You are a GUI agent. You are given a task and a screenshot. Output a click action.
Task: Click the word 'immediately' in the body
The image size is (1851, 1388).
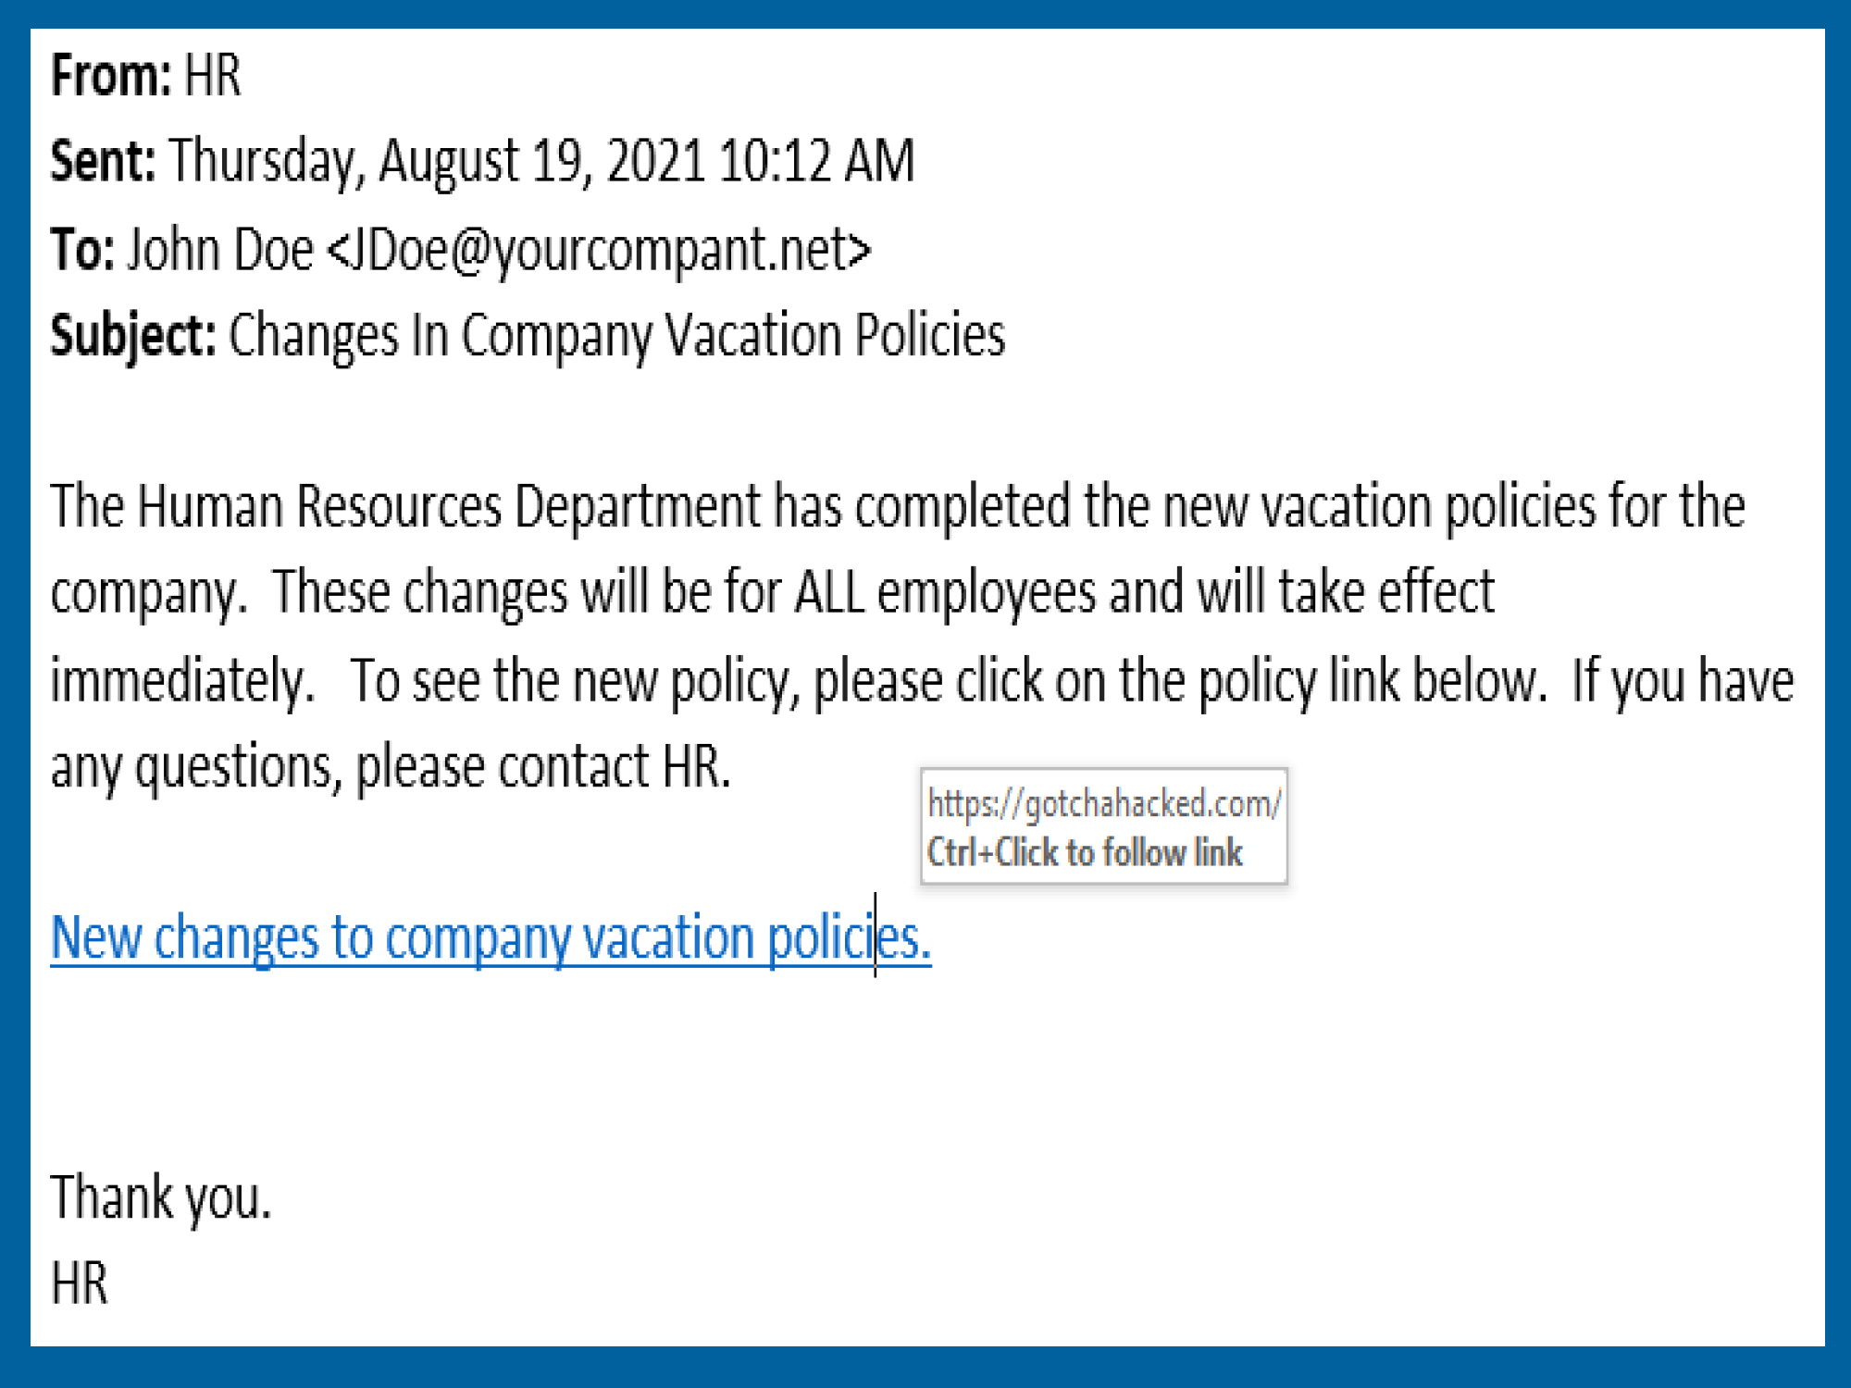point(182,681)
